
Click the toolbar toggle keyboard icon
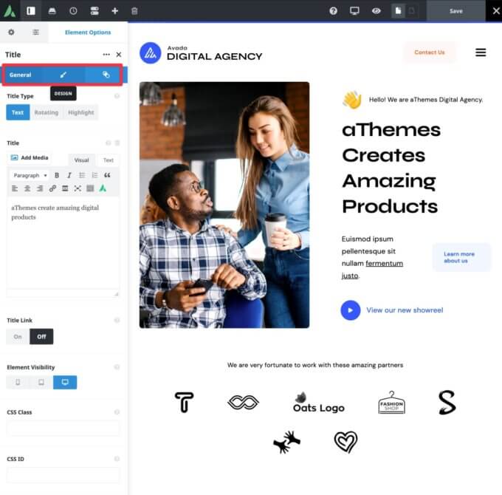click(x=90, y=188)
